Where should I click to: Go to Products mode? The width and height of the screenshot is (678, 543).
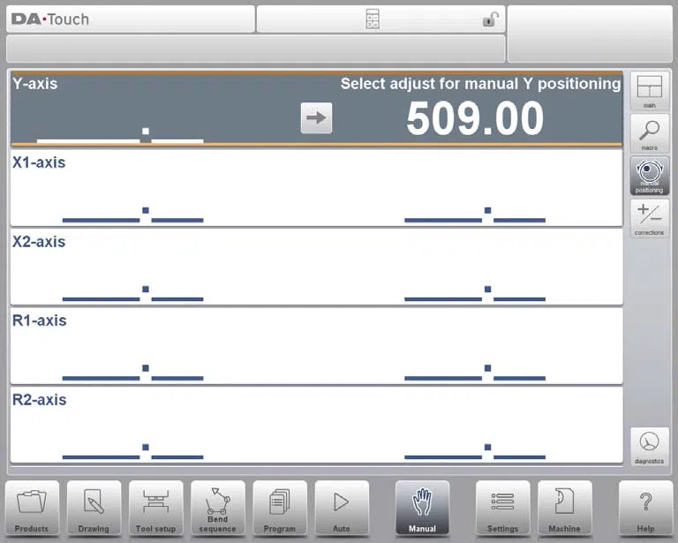(32, 509)
